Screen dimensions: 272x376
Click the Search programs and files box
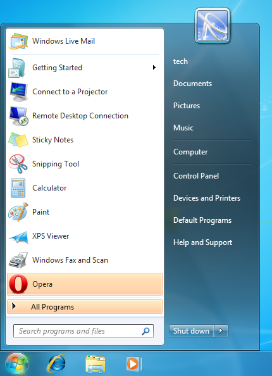[x=83, y=331]
